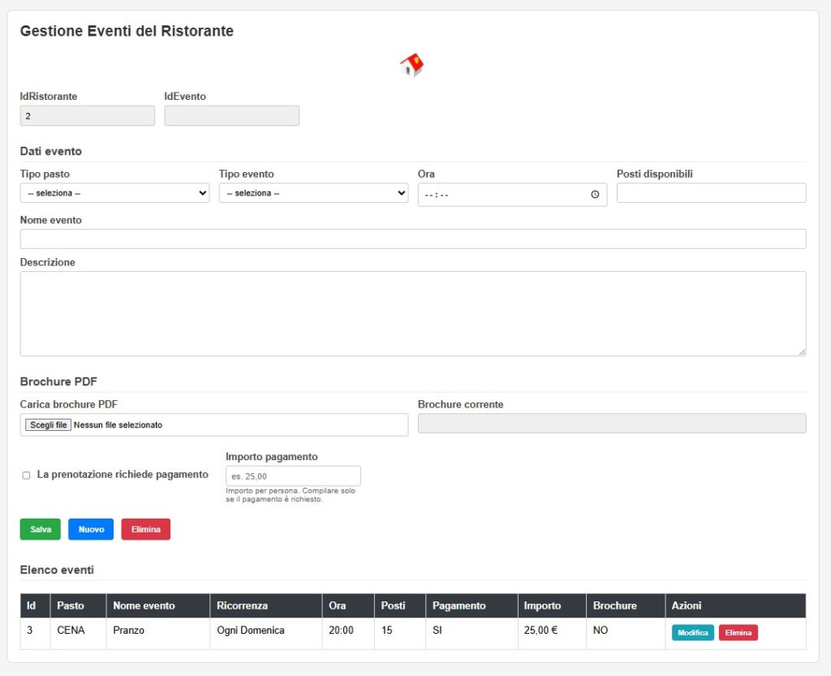Click Modifica for the Pranzo event row

(x=692, y=633)
